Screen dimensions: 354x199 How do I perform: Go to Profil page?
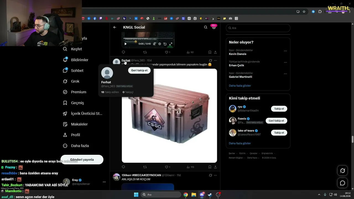[x=72, y=135]
